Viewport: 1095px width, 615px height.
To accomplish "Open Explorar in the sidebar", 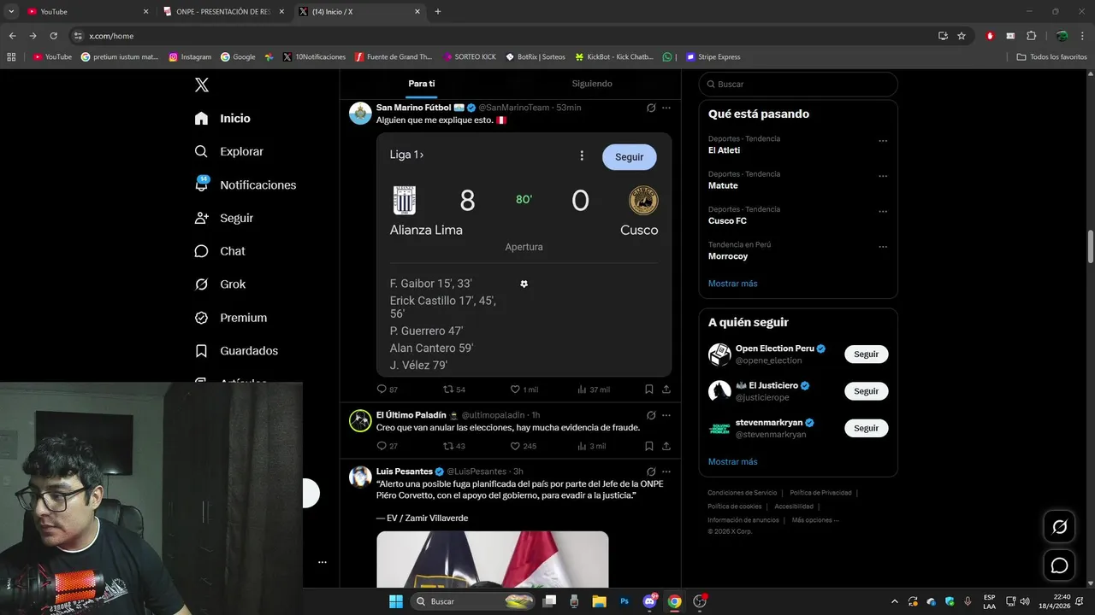I will [x=228, y=151].
